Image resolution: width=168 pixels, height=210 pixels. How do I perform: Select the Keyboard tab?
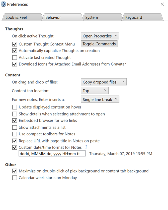pyautogui.click(x=134, y=17)
